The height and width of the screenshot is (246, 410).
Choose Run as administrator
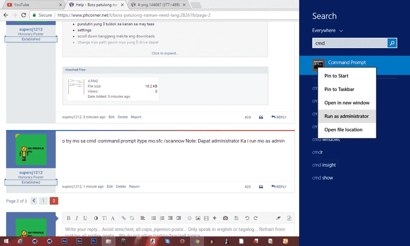click(x=347, y=116)
